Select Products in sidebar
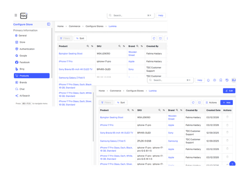 pos(32,76)
